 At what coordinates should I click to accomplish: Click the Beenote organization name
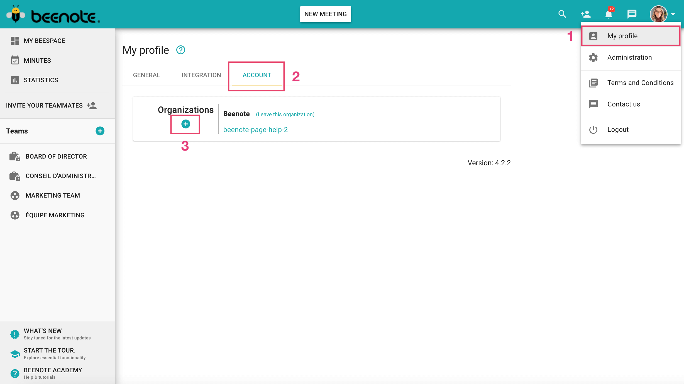click(236, 114)
